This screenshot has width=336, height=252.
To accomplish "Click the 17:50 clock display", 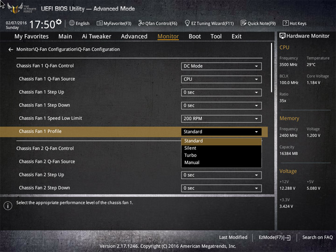I will tap(42, 24).
